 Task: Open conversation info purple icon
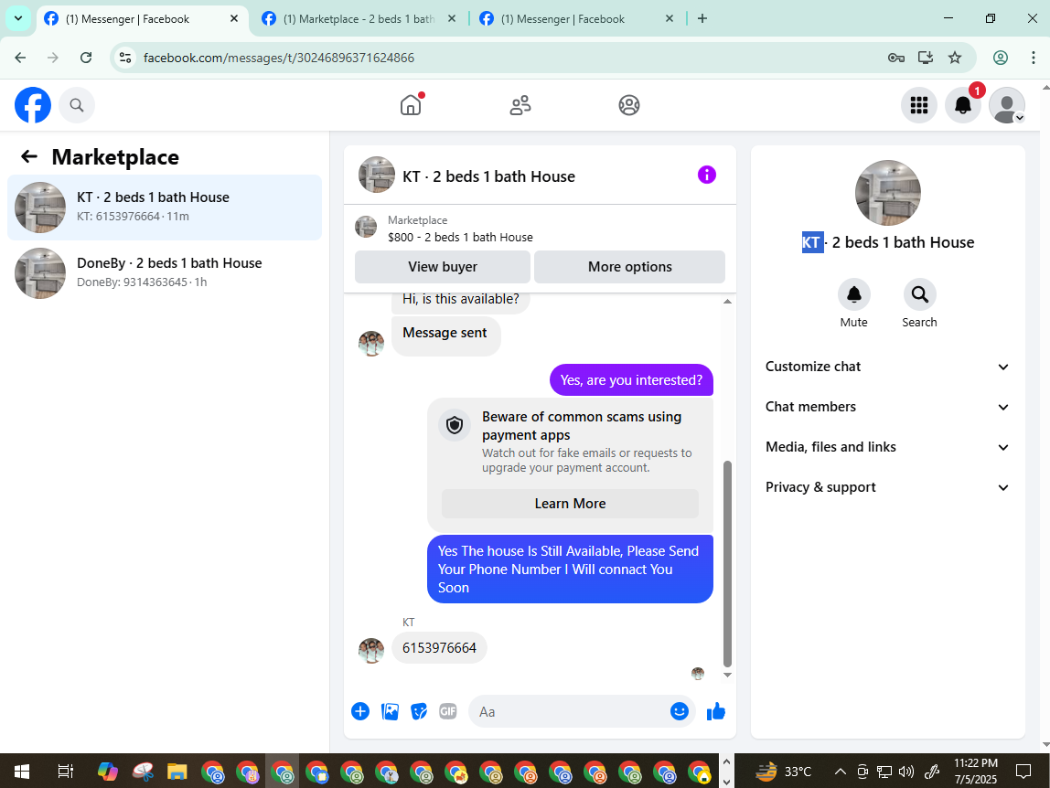click(x=706, y=175)
